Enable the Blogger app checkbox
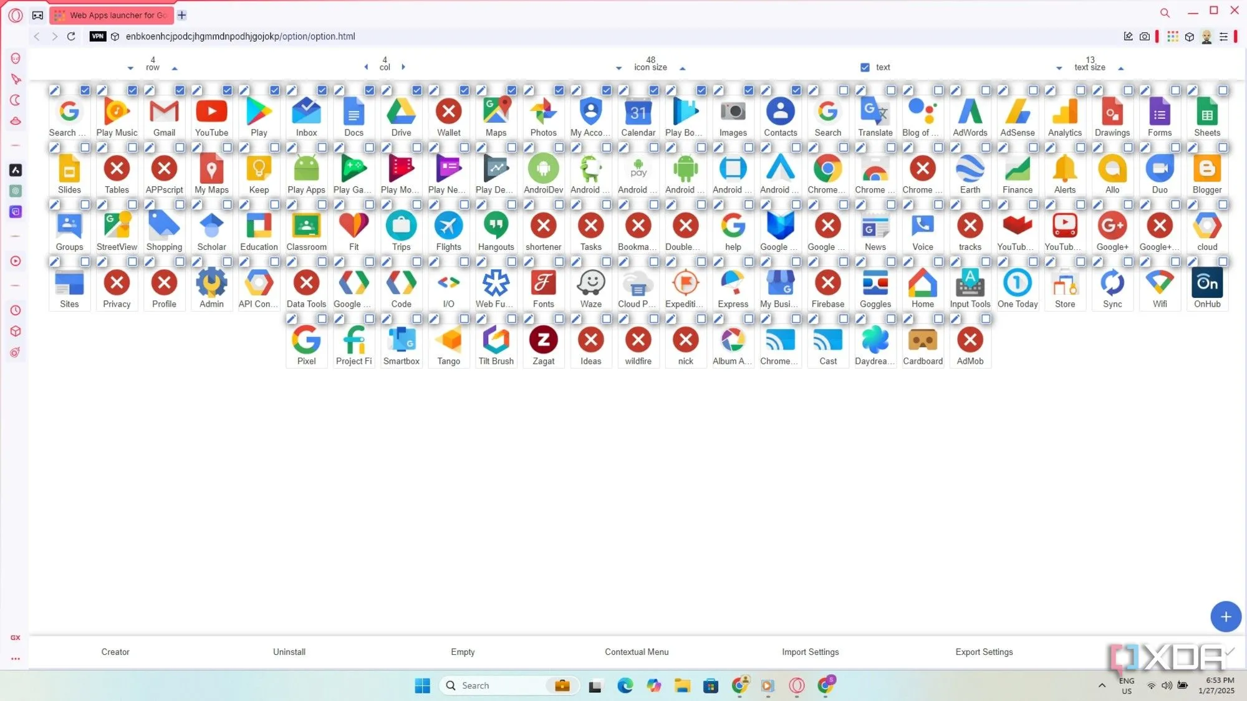This screenshot has height=701, width=1247. (x=1223, y=148)
